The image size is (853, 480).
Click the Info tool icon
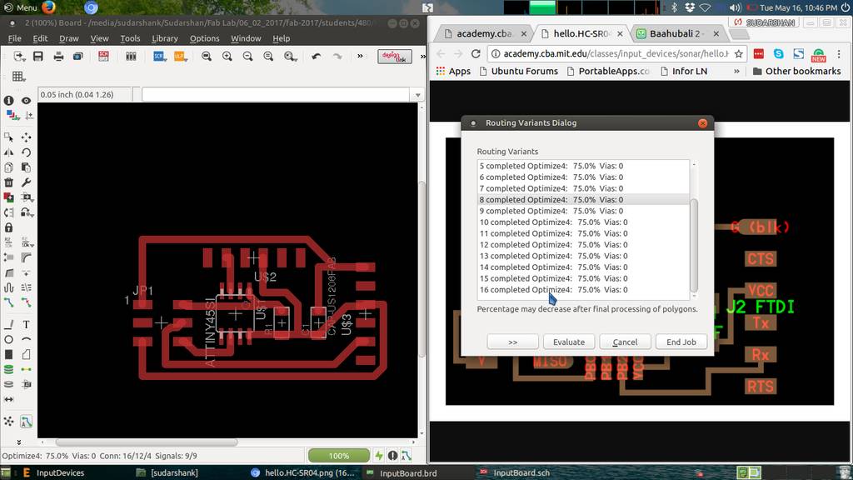(8, 100)
